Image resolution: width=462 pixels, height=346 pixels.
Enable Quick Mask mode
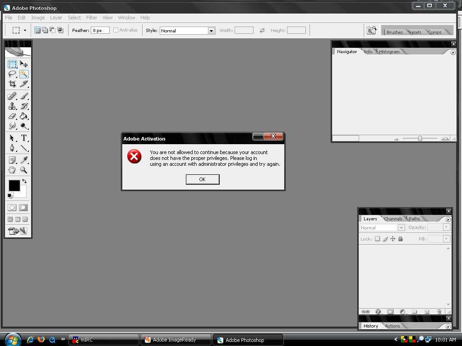(x=23, y=208)
